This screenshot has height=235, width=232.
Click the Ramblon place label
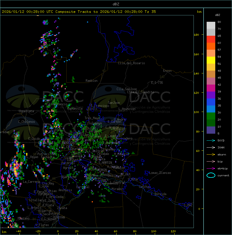point(91,81)
